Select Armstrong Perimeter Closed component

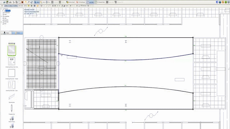(11, 74)
